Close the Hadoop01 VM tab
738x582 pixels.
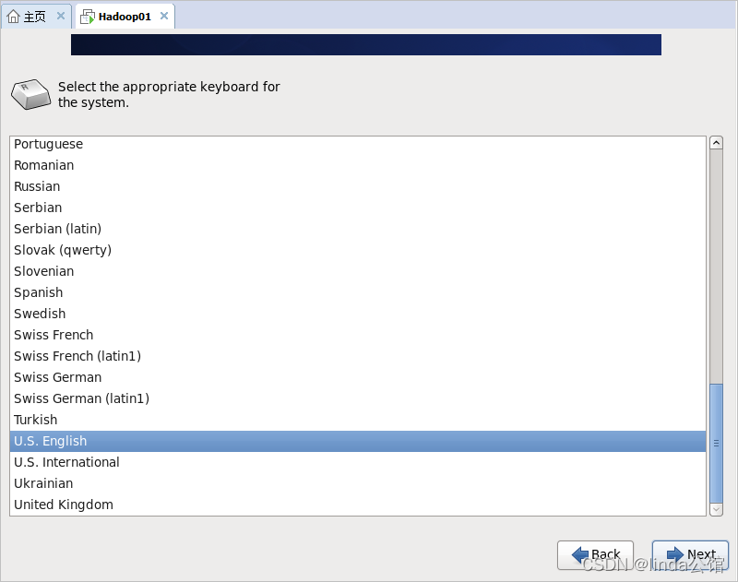click(164, 16)
